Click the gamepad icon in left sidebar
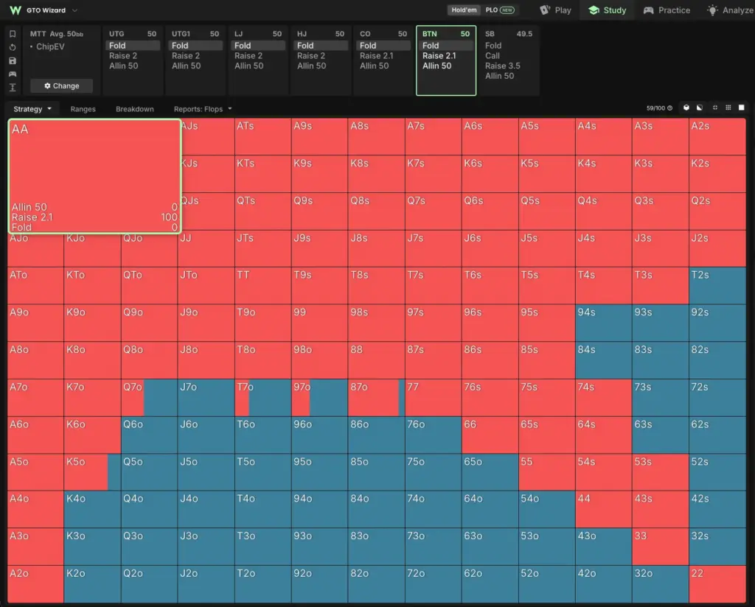Image resolution: width=755 pixels, height=607 pixels. [13, 74]
